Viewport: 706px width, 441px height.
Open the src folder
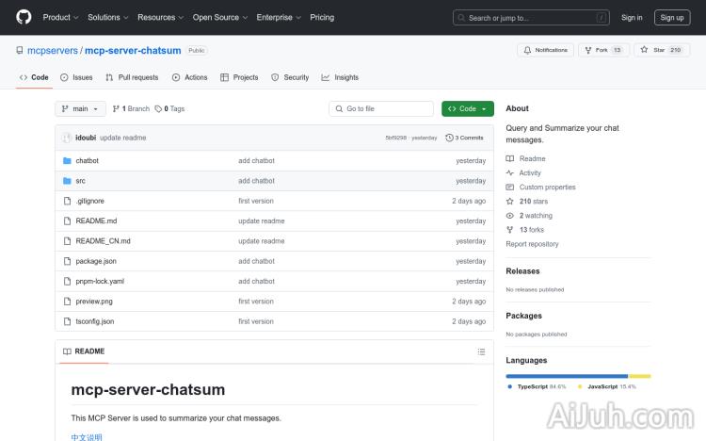[80, 181]
